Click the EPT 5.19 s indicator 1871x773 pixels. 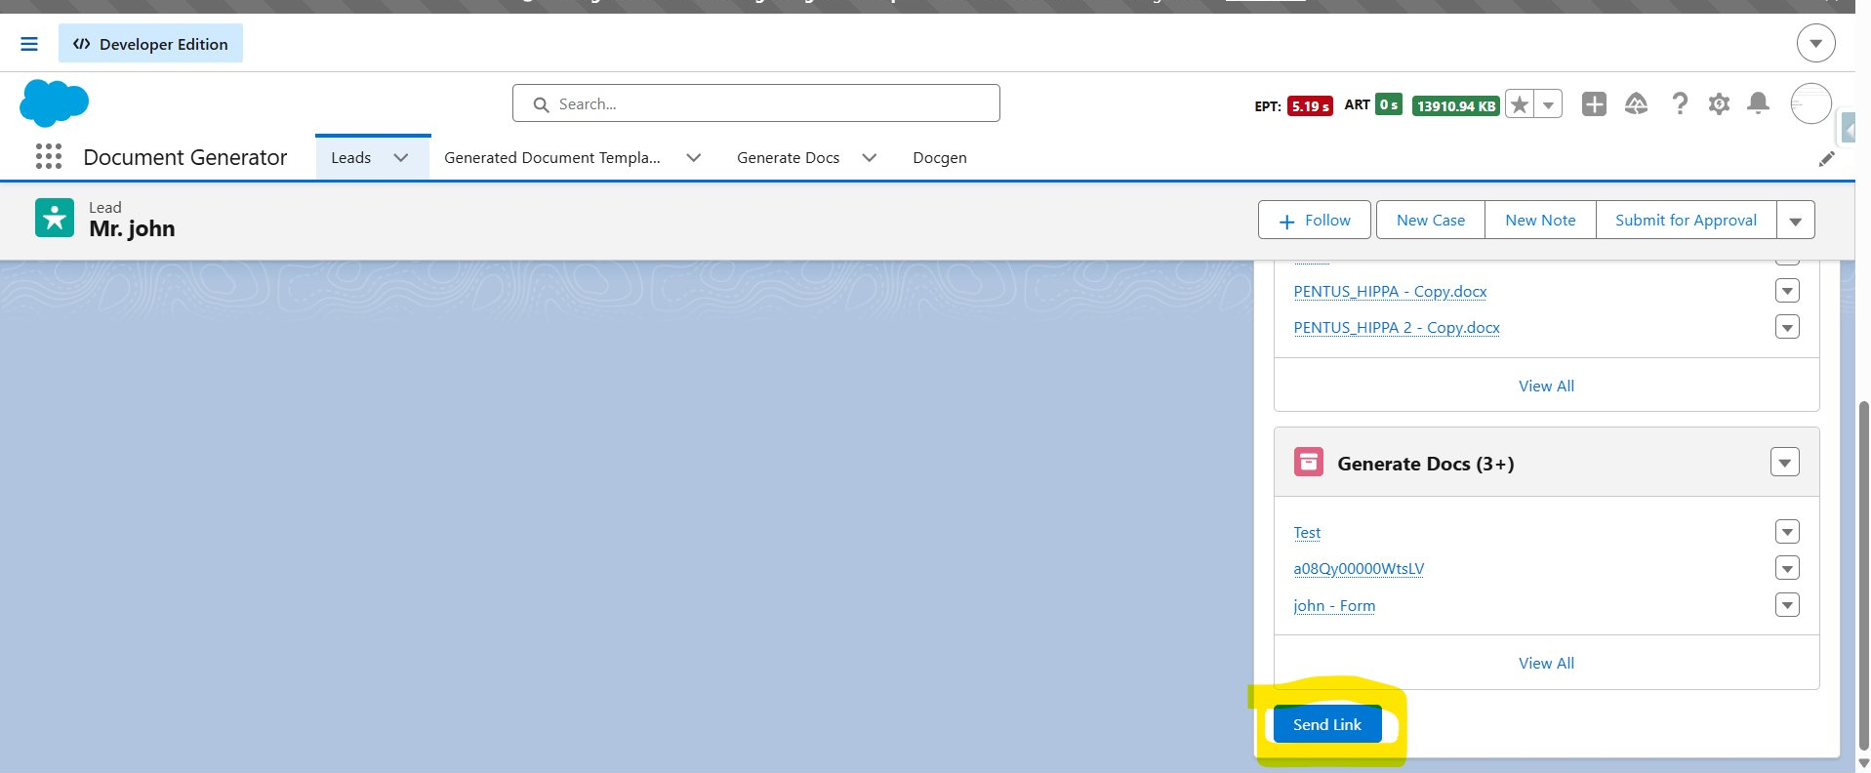[x=1294, y=105]
